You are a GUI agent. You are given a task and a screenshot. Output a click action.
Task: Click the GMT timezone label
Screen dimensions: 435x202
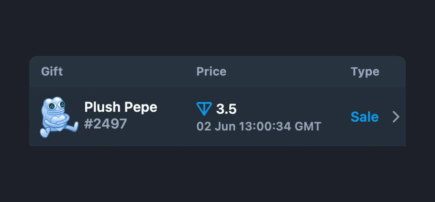click(x=308, y=127)
